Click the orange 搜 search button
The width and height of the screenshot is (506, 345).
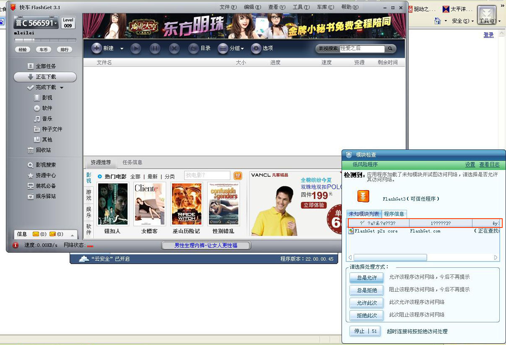tap(238, 175)
